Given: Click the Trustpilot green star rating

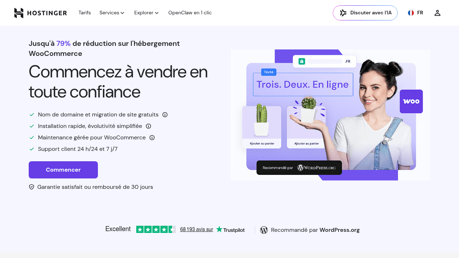Looking at the screenshot, I should [x=156, y=229].
